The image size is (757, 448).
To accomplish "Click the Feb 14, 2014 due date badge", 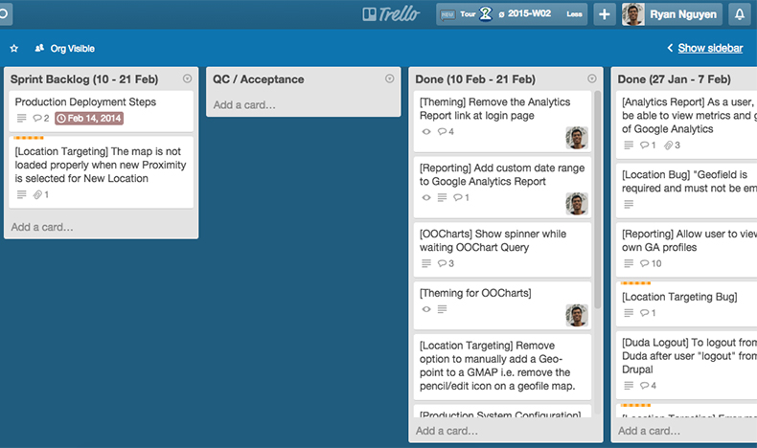I will [89, 118].
